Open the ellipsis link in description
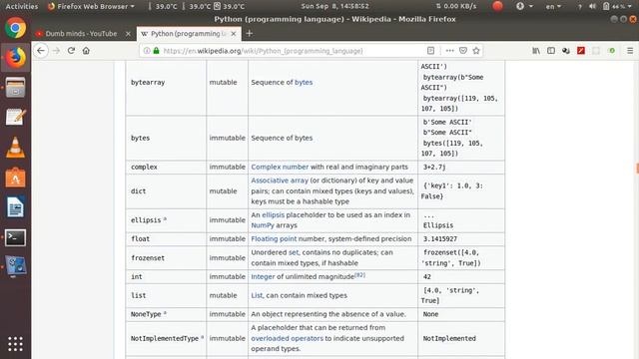This screenshot has height=359, width=639. pyautogui.click(x=273, y=215)
